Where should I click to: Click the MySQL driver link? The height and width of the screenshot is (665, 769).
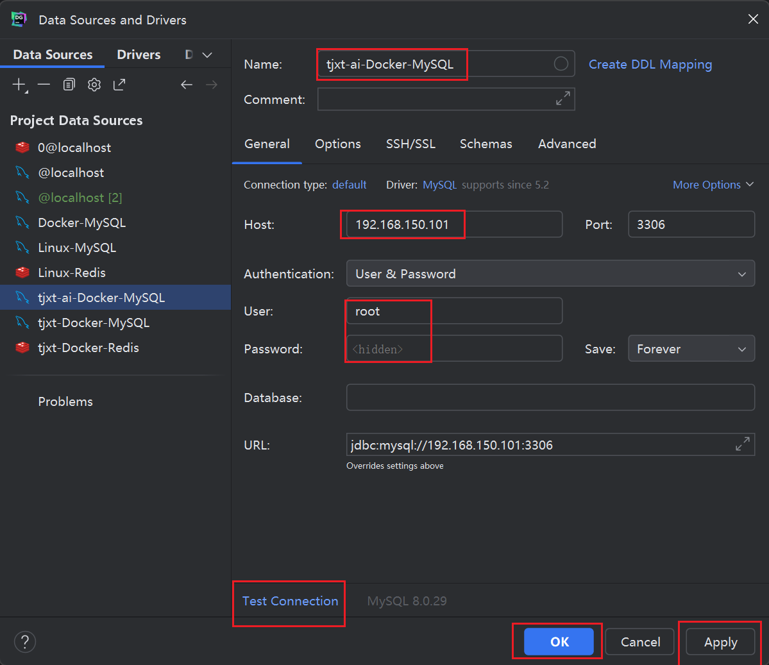pos(439,185)
